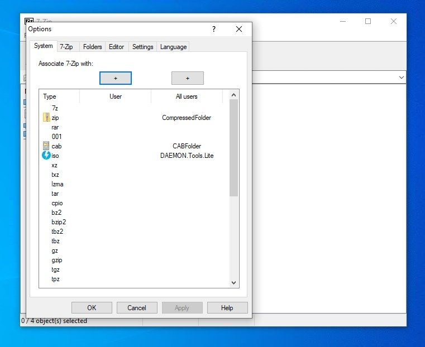Click the plus button above User column

pos(116,78)
